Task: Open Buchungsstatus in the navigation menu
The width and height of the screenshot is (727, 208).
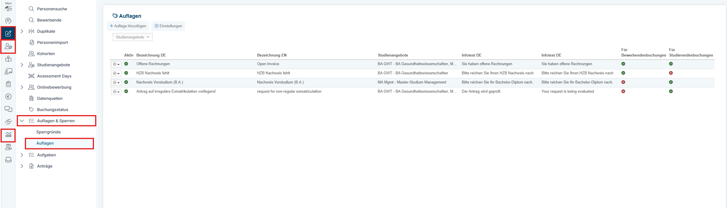Action: pos(52,110)
